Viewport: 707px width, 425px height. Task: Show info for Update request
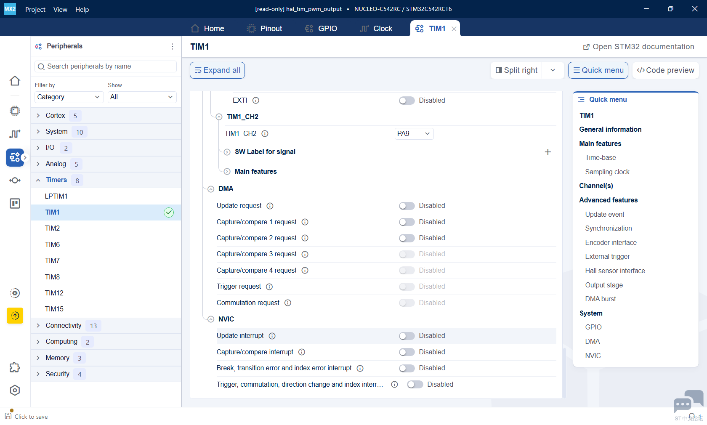point(270,206)
